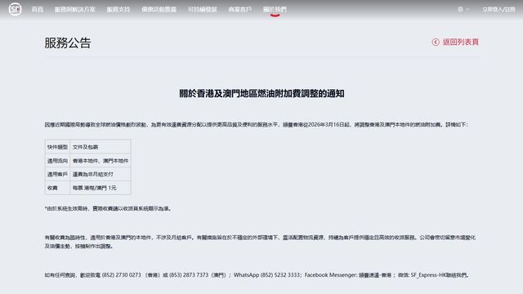Open the 可持續發展 menu
This screenshot has height=294, width=523.
coord(203,9)
